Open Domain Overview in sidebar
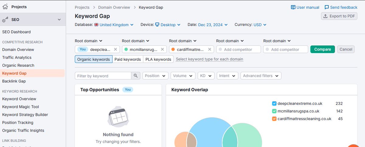This screenshot has width=365, height=147. pyautogui.click(x=18, y=49)
